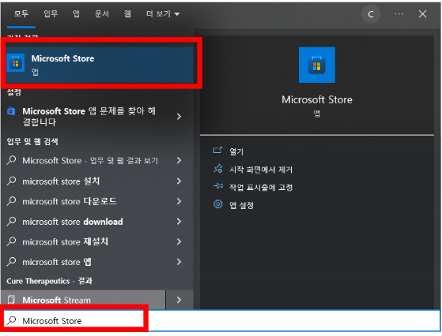Open 앱 설정

(x=241, y=205)
